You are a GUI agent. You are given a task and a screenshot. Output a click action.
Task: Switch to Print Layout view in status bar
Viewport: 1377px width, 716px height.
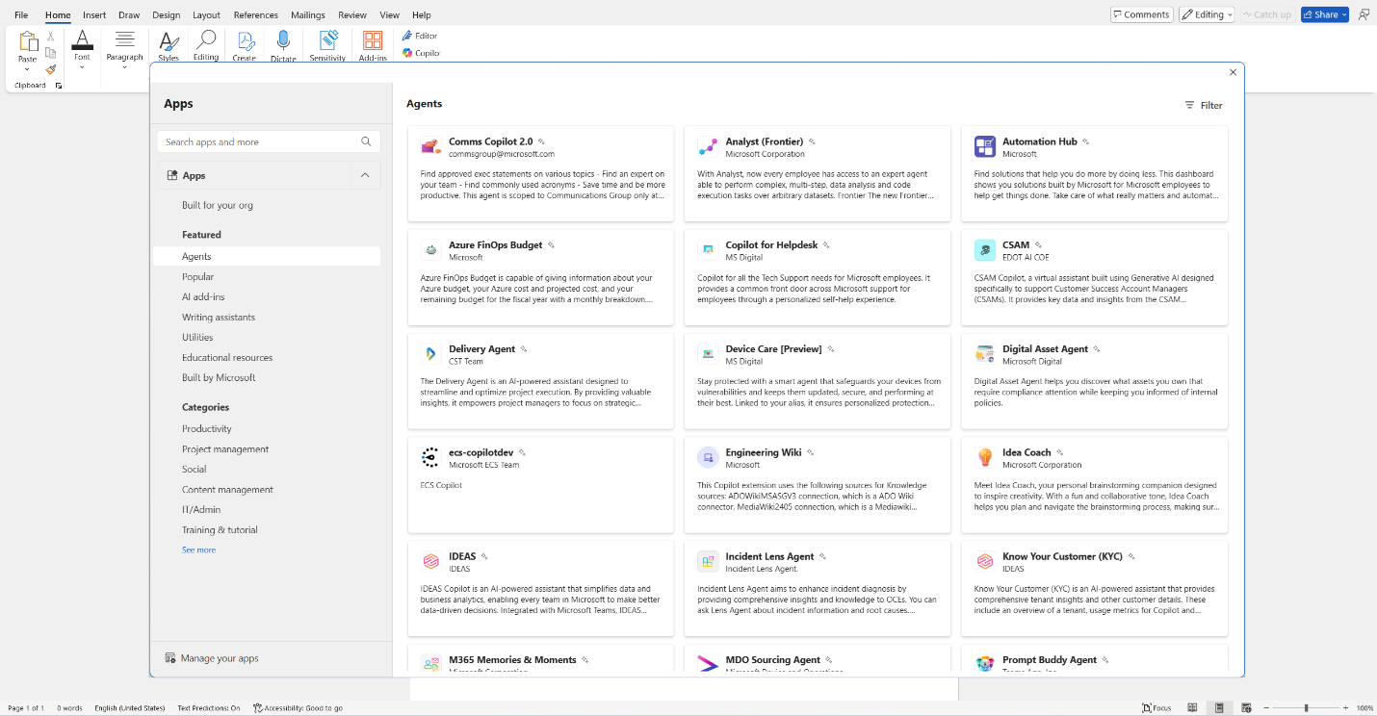pyautogui.click(x=1219, y=708)
